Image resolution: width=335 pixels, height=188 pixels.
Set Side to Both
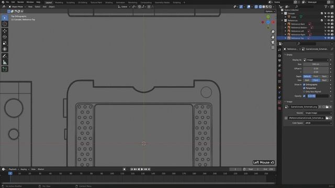307,80
